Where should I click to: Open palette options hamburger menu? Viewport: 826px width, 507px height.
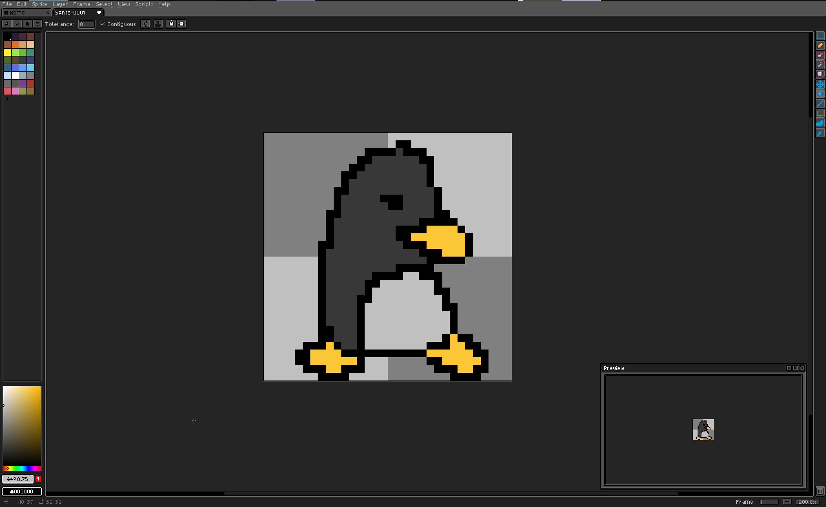click(37, 24)
